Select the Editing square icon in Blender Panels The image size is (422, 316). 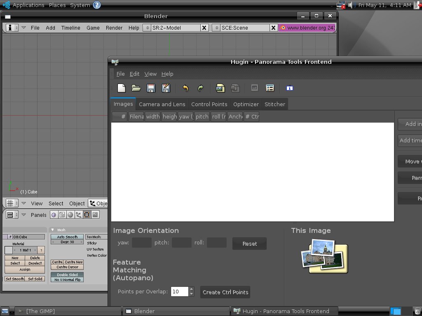(87, 215)
